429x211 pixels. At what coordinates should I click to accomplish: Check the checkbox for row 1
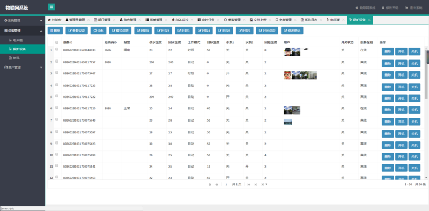coord(57,49)
